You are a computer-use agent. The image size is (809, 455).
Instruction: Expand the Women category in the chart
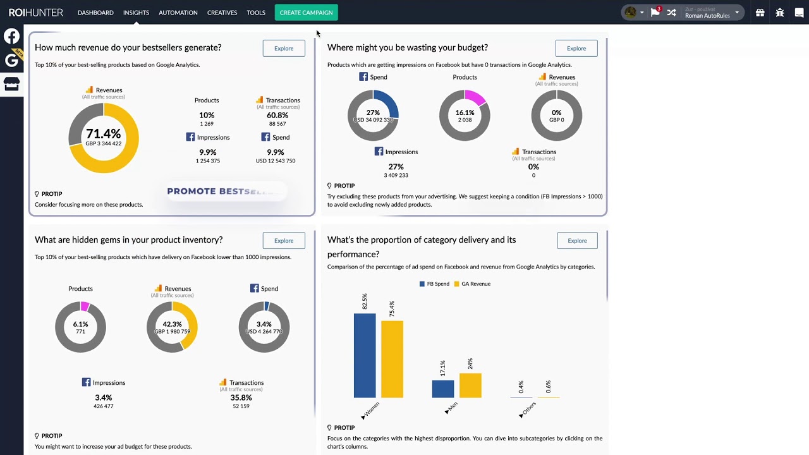pos(370,411)
